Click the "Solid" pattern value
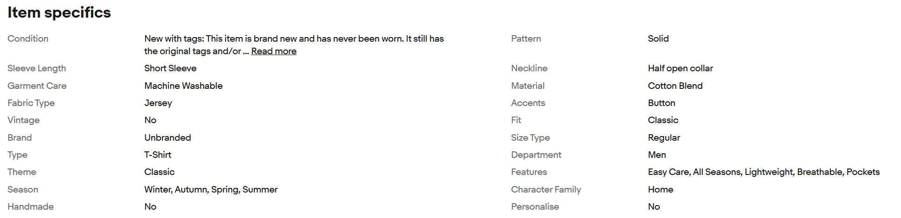901x218 pixels. click(x=658, y=39)
